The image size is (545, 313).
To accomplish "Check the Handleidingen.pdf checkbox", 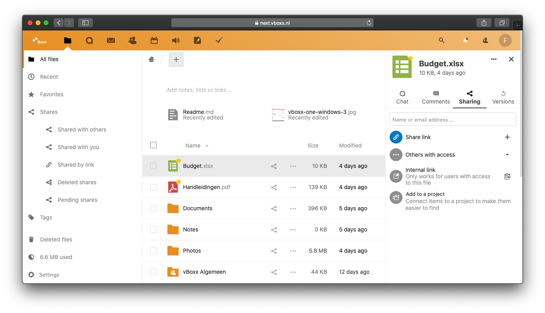I will (153, 187).
